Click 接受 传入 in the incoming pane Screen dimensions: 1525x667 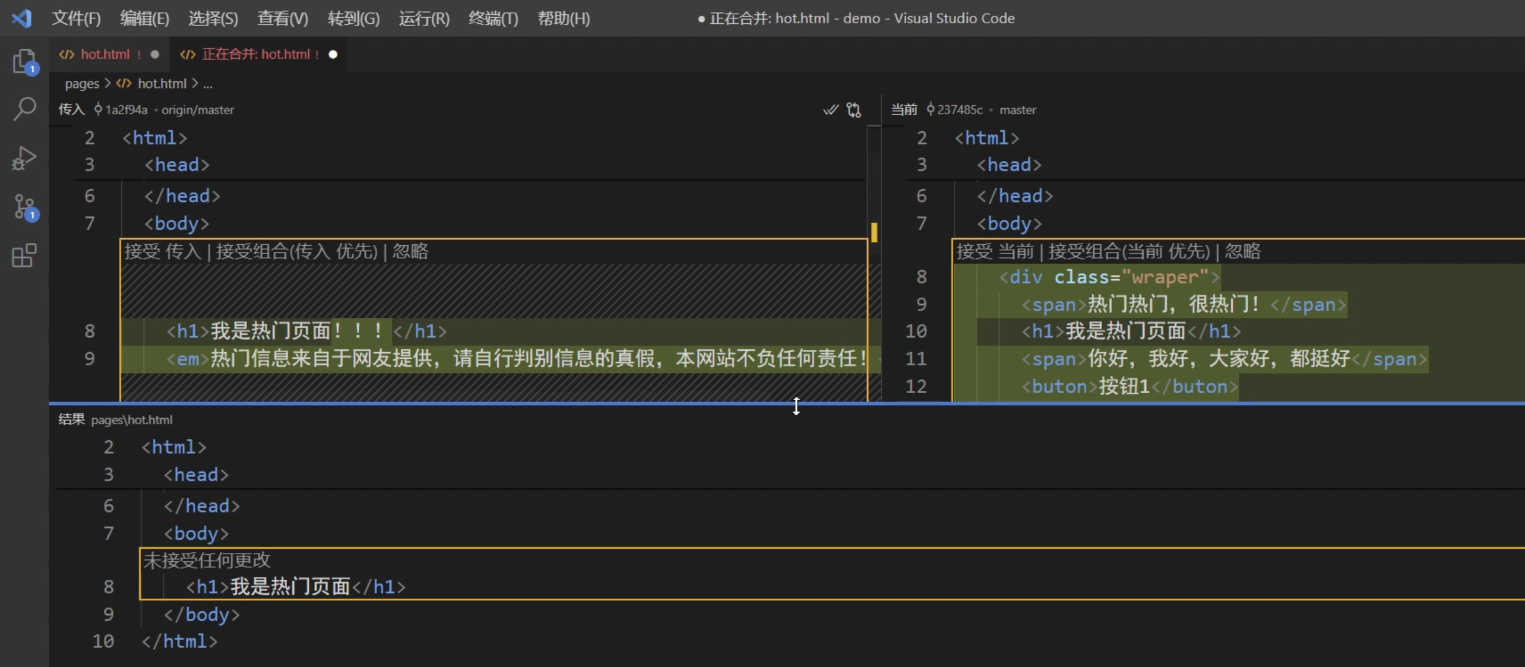pos(163,251)
